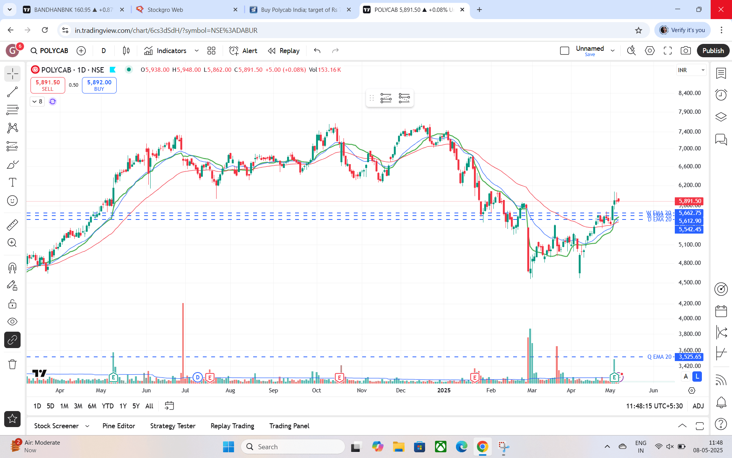Open quick search in top toolbar
This screenshot has width=732, height=458.
pyautogui.click(x=631, y=51)
